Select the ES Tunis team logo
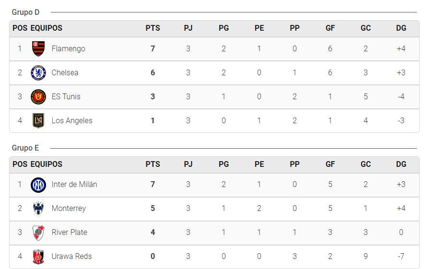 [x=38, y=97]
